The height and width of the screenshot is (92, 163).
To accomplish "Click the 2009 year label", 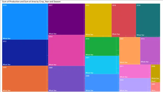I will (x=50, y=67).
